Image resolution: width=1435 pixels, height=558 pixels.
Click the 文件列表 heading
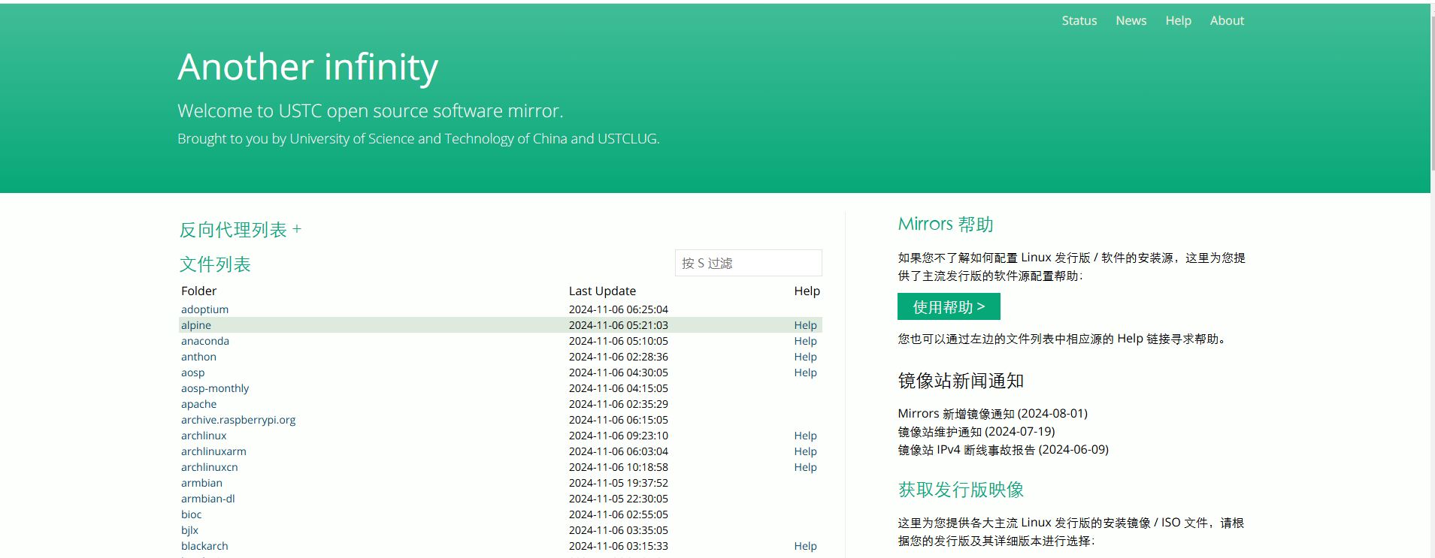[215, 264]
